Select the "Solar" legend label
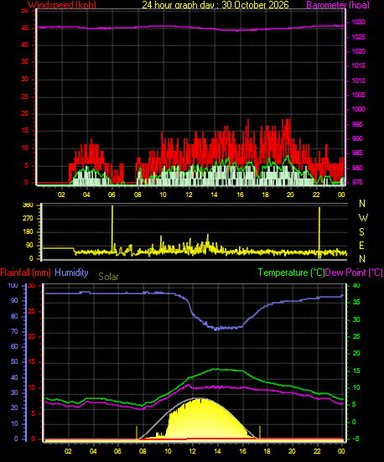Screen dimensions: 384x462 click(x=108, y=277)
